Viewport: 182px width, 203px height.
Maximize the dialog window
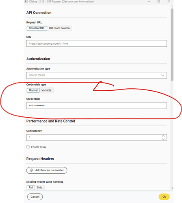tap(158, 2)
